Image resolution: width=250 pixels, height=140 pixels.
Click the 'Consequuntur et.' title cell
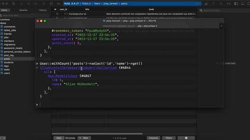click(78, 14)
